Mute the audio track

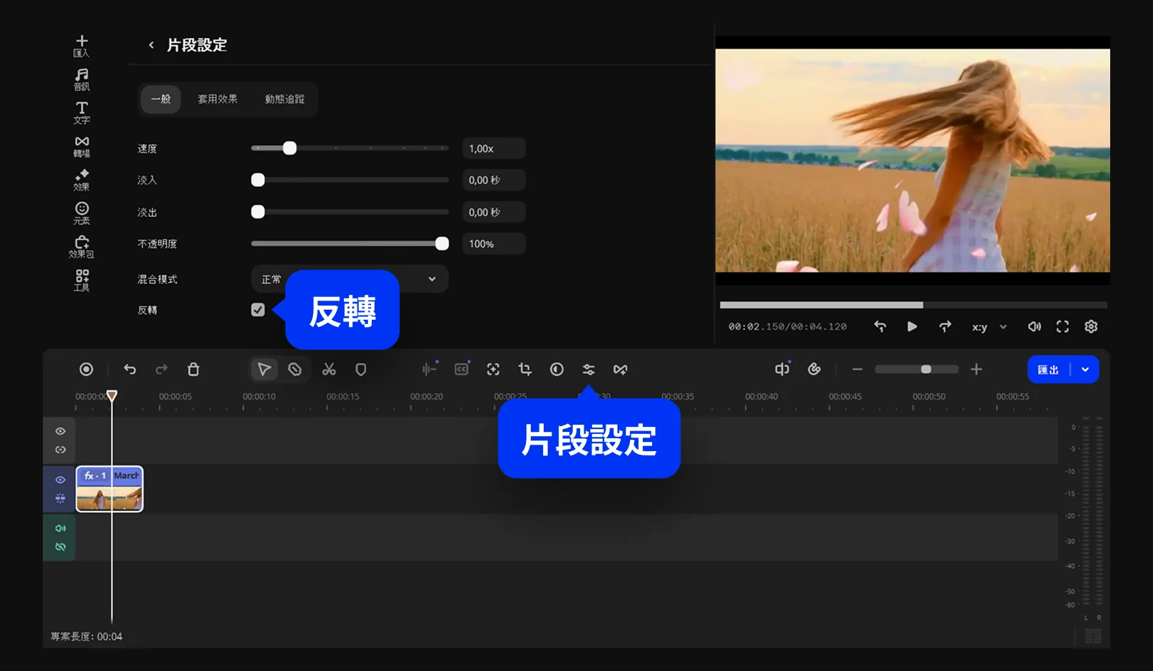tap(61, 528)
